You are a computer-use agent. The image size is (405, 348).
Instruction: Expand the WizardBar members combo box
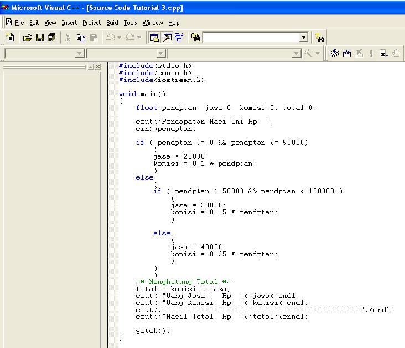coord(297,54)
